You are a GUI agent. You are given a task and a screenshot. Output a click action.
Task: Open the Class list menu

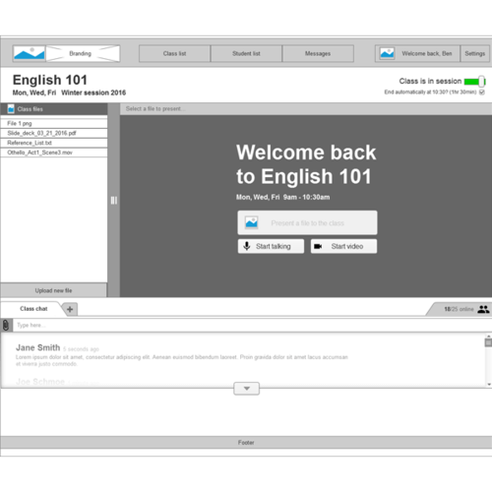click(174, 53)
